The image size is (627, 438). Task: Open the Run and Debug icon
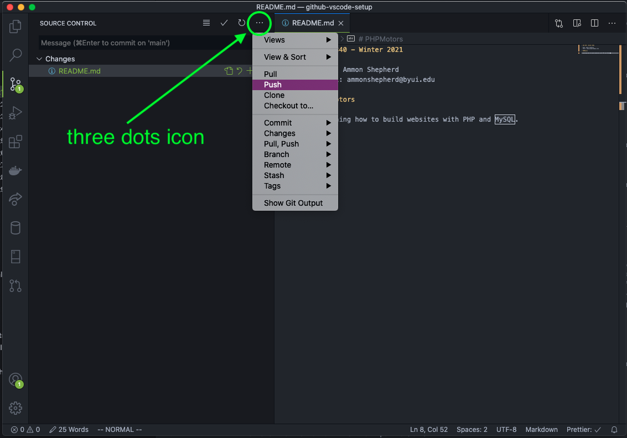coord(15,113)
